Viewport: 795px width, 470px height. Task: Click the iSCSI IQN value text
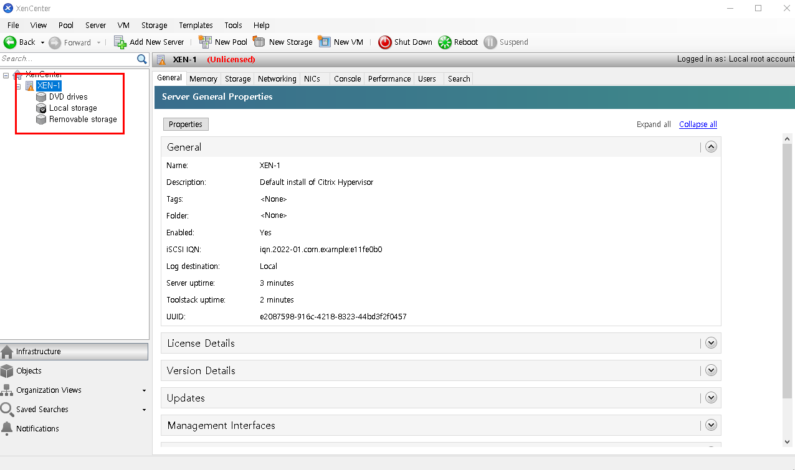(x=321, y=250)
